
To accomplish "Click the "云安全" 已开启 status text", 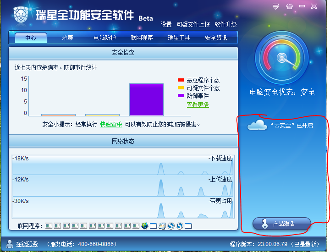I will tap(291, 126).
